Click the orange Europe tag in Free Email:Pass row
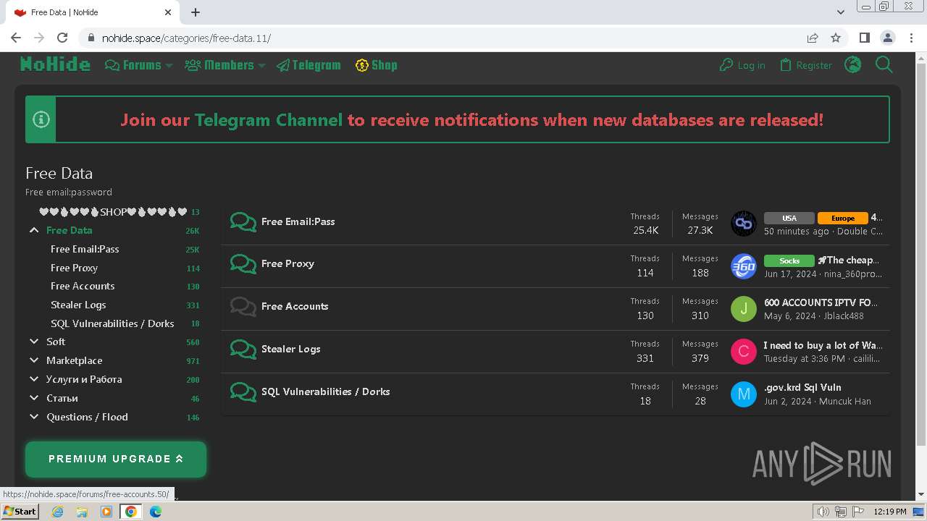 click(x=842, y=218)
